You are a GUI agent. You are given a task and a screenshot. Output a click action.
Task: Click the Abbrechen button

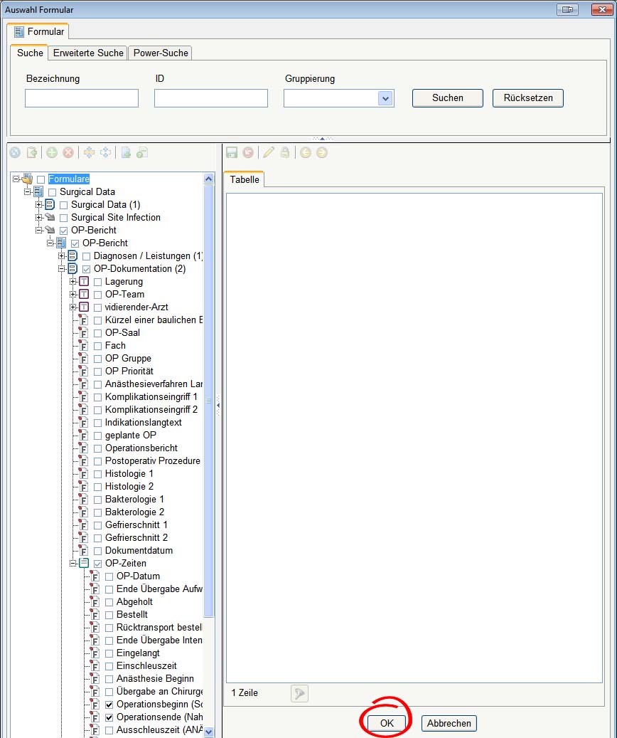click(449, 723)
